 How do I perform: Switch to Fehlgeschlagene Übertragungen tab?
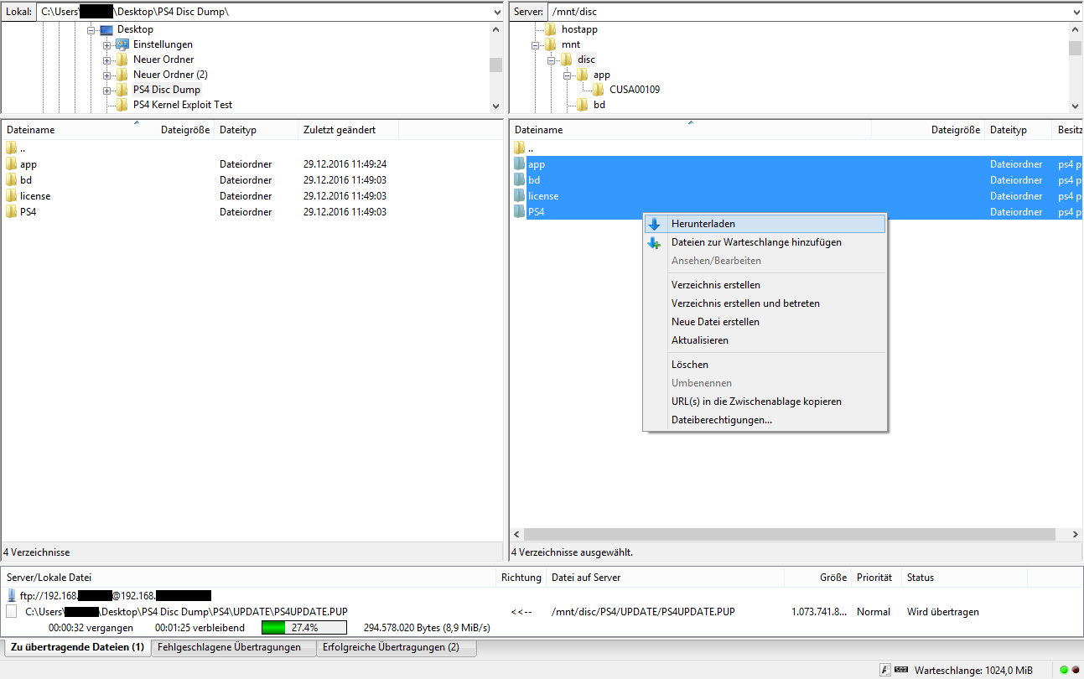[x=234, y=647]
